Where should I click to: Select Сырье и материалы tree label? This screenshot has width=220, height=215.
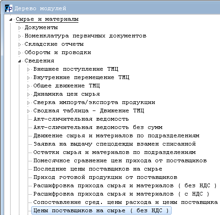click(x=47, y=19)
